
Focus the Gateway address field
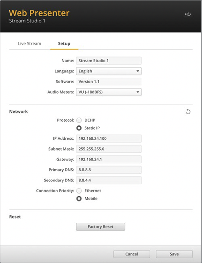tap(109, 159)
